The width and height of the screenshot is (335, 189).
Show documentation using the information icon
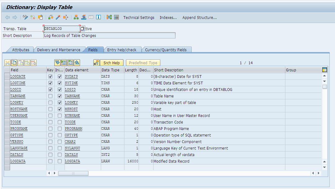click(x=98, y=18)
